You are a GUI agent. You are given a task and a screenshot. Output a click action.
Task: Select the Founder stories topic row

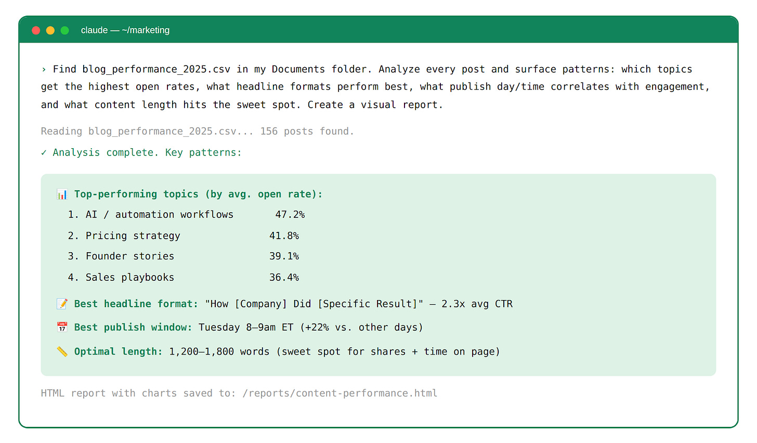pyautogui.click(x=130, y=256)
